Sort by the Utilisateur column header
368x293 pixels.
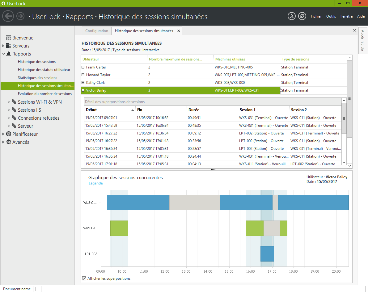click(114, 59)
